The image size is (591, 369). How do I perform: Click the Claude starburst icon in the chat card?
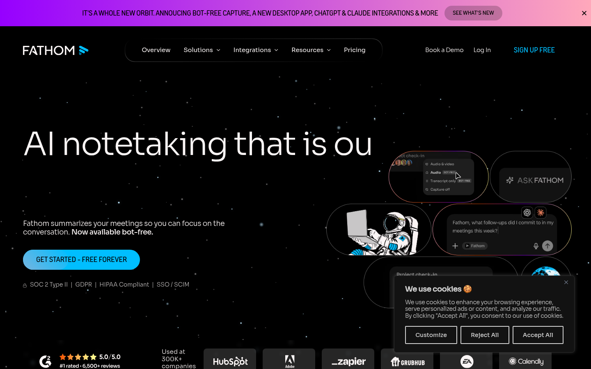pyautogui.click(x=541, y=212)
